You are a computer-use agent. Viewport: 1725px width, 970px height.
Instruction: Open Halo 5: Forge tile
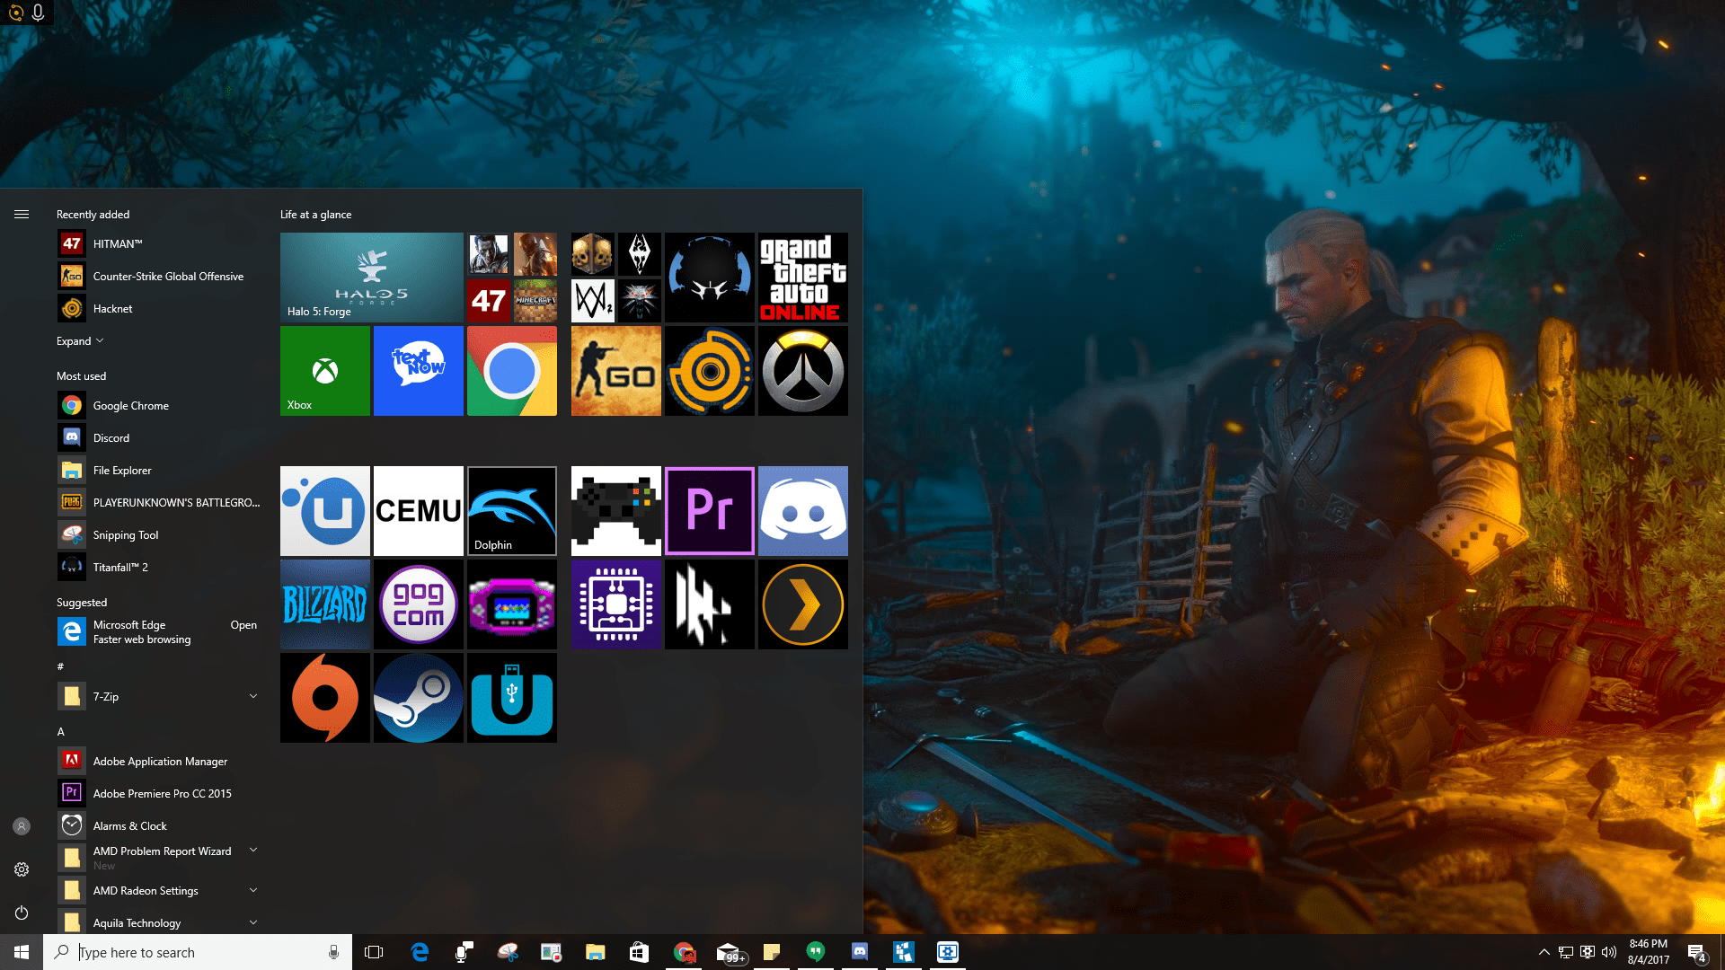coord(371,278)
